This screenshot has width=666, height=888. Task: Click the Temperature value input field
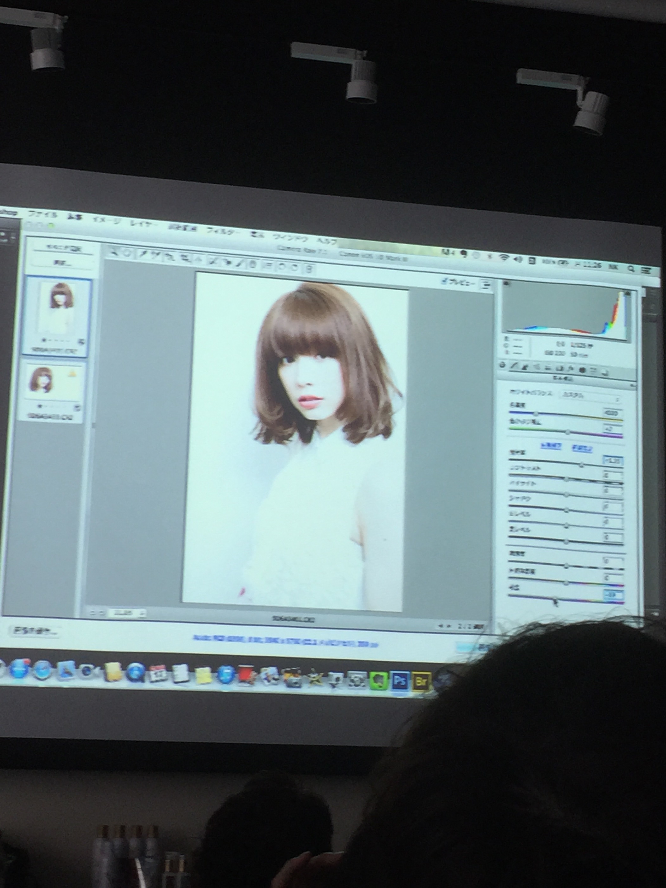click(612, 413)
